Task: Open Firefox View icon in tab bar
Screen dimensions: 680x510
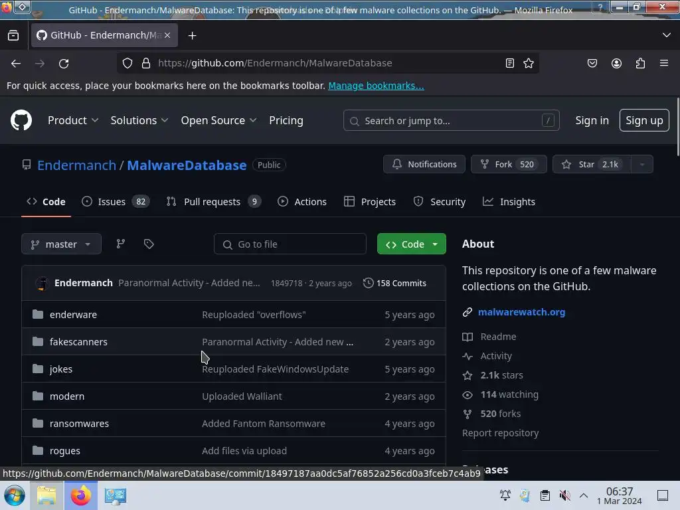Action: click(x=13, y=35)
